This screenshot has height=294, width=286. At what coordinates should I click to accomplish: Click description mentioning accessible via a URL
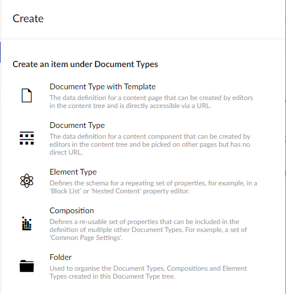click(x=151, y=102)
